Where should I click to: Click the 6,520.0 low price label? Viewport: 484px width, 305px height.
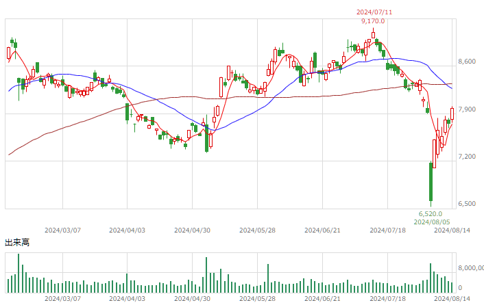point(431,213)
